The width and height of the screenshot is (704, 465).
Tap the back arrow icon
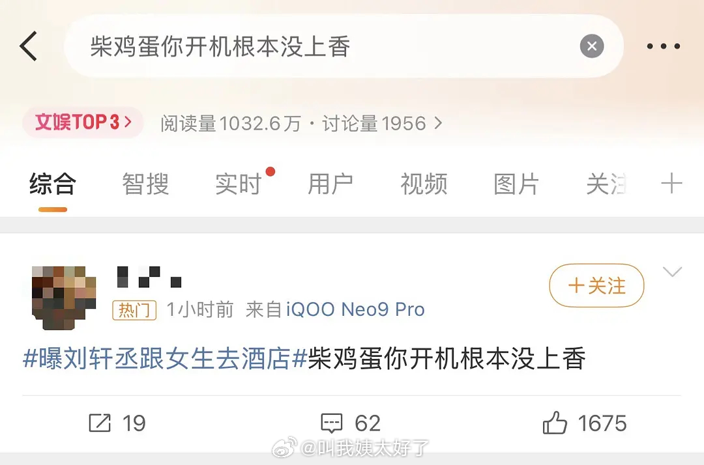click(x=28, y=46)
